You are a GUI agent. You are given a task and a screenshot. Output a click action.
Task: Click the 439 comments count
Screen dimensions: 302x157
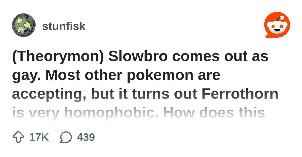coord(86,137)
